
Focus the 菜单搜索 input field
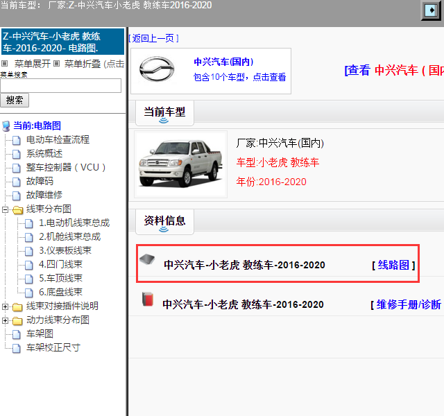pyautogui.click(x=61, y=85)
